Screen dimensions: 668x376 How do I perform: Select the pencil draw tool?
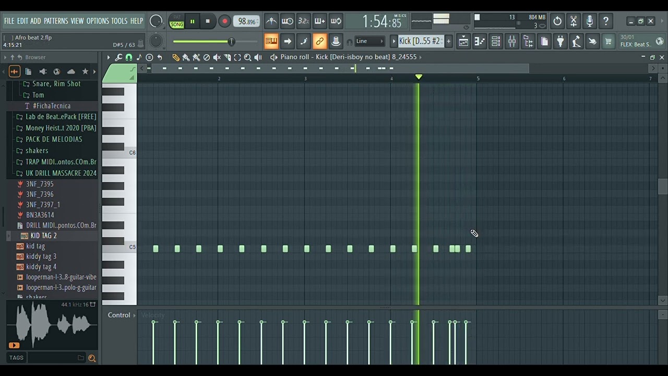(x=176, y=57)
